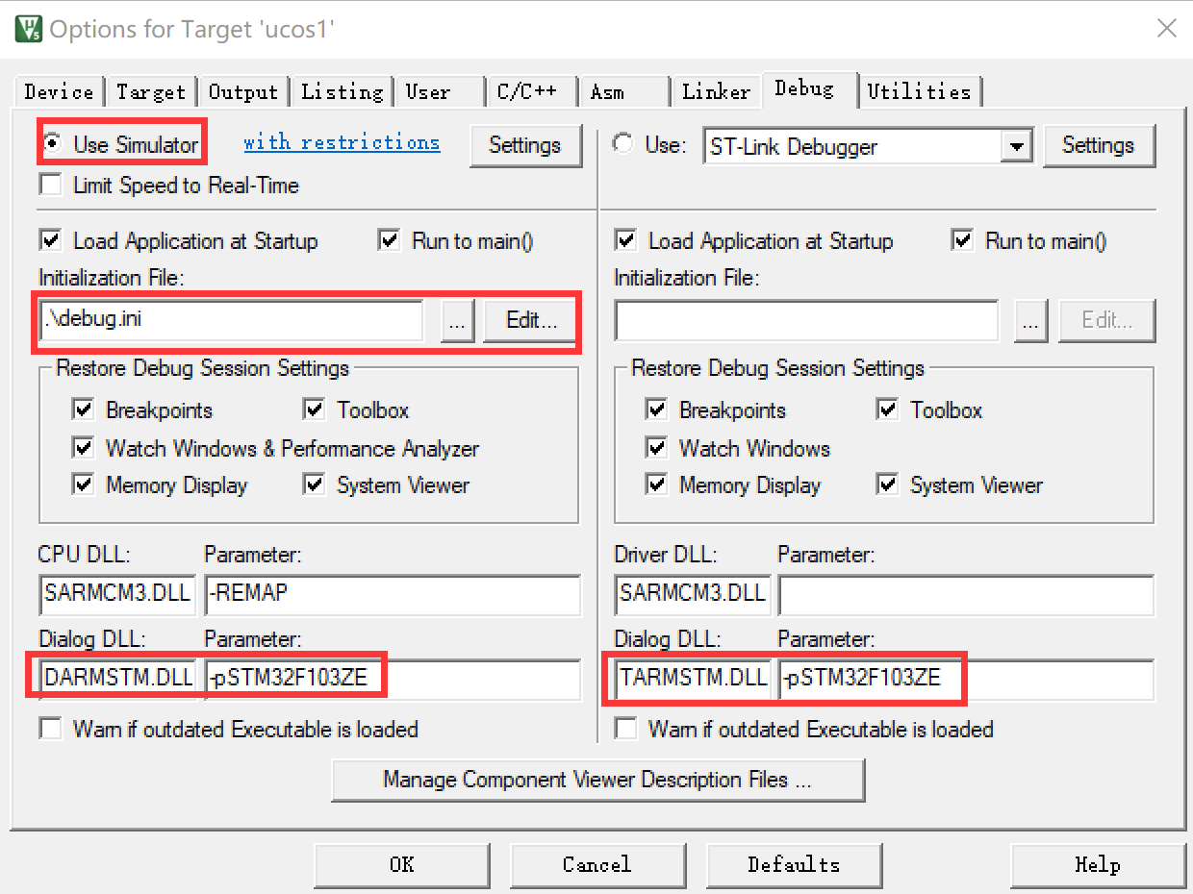Click the CPU DLL field SARMCM3.DLL

pos(117,595)
